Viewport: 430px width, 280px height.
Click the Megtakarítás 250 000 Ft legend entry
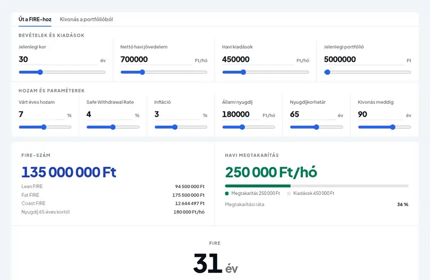(252, 193)
